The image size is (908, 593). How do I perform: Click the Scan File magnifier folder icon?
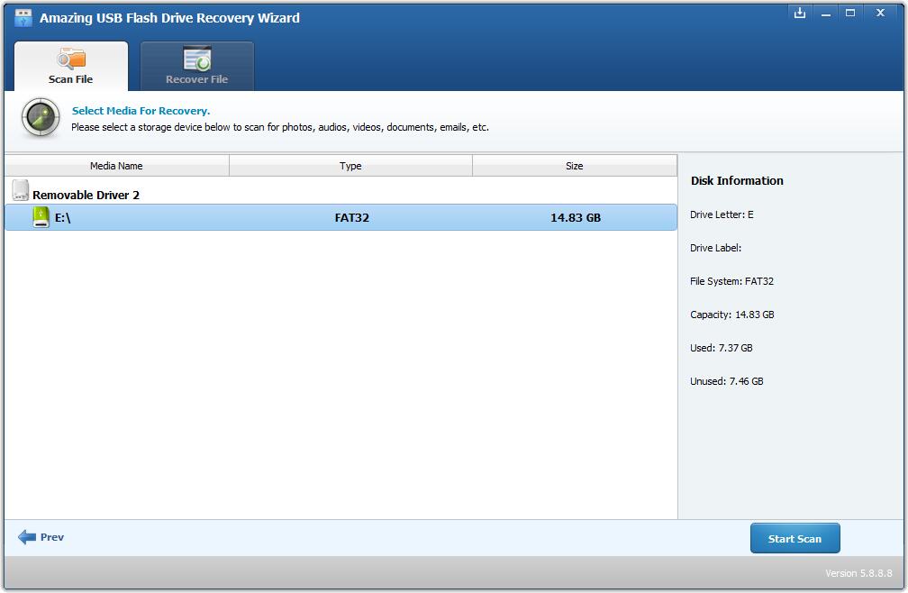(x=70, y=59)
